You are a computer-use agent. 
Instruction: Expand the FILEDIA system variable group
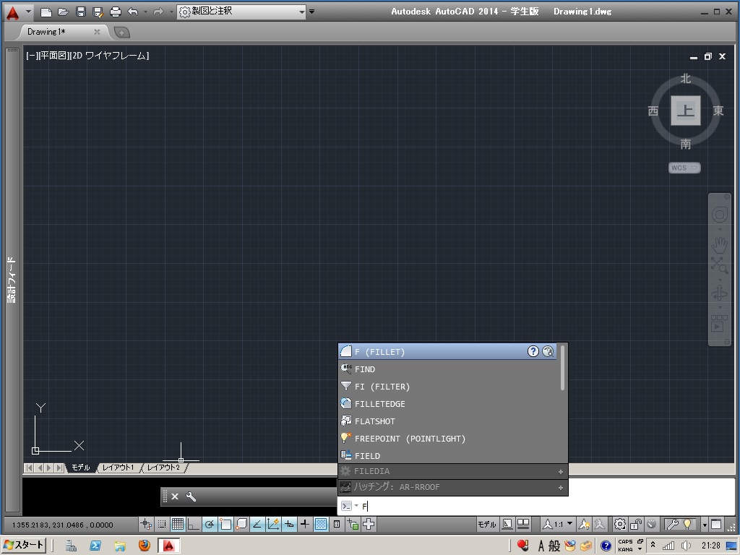click(560, 471)
